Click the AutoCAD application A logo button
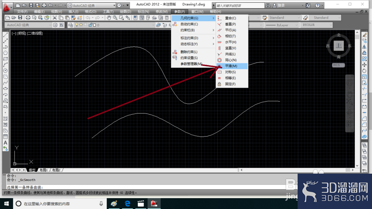The width and height of the screenshot is (372, 209). coord(7,7)
